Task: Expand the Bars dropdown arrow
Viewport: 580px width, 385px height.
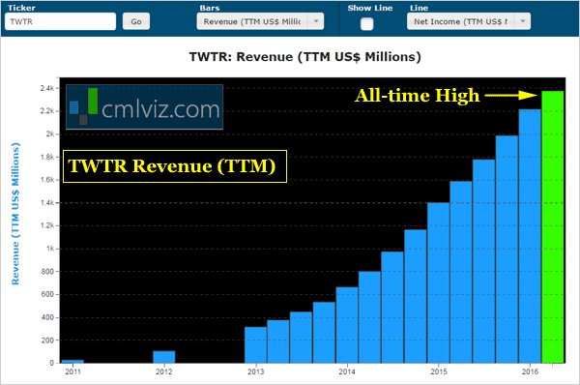Action: pyautogui.click(x=316, y=21)
